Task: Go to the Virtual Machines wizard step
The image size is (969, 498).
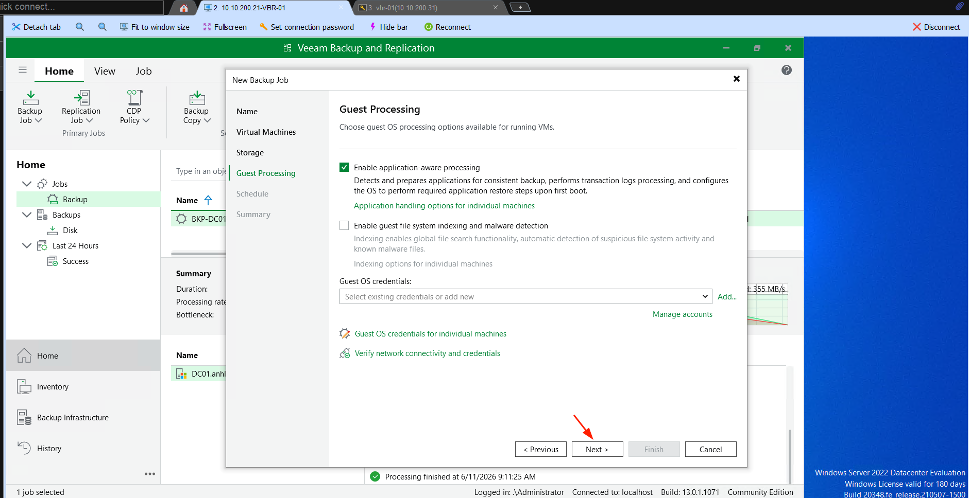Action: [x=266, y=132]
